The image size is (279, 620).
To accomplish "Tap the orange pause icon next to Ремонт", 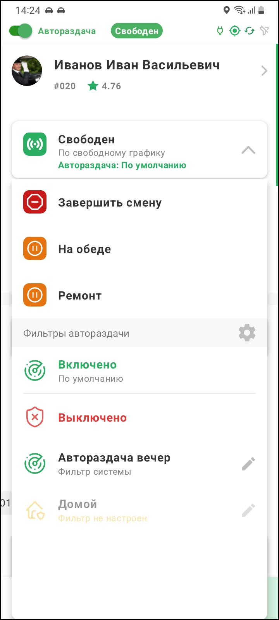I will [x=35, y=295].
